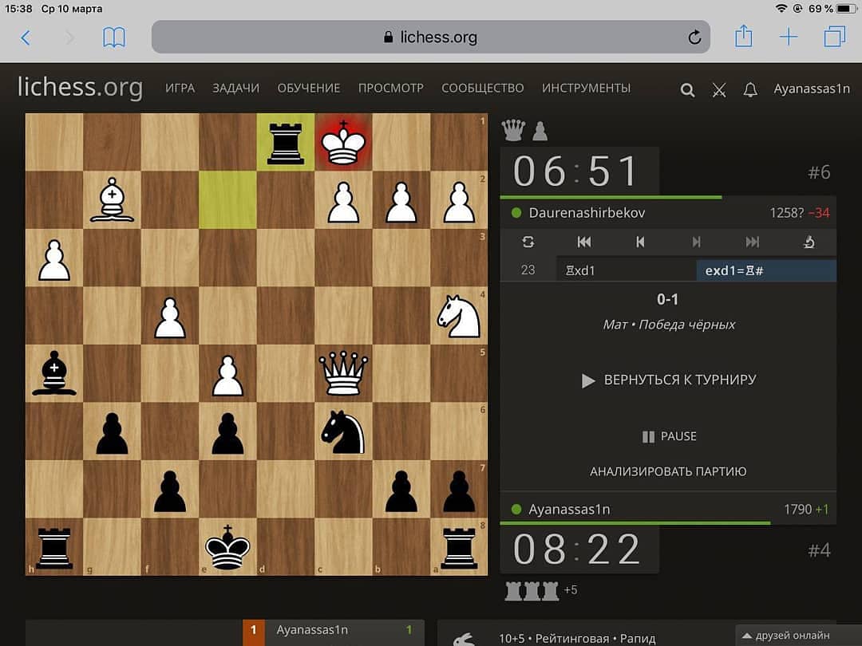
Task: Pause tournament with PAUSE button
Action: [x=669, y=436]
